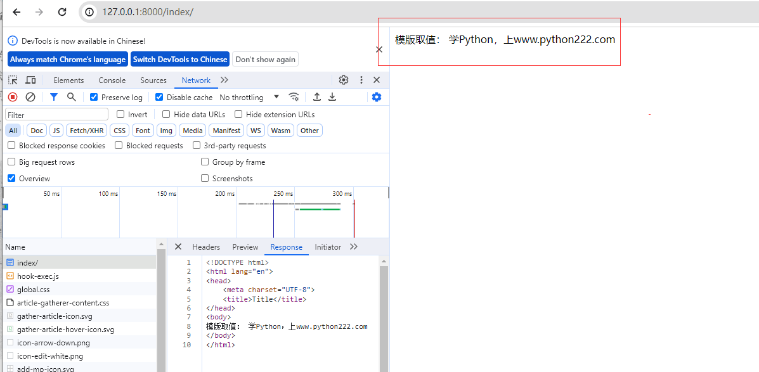This screenshot has width=759, height=372.
Task: Enable Hide data URLs checkbox
Action: 166,115
